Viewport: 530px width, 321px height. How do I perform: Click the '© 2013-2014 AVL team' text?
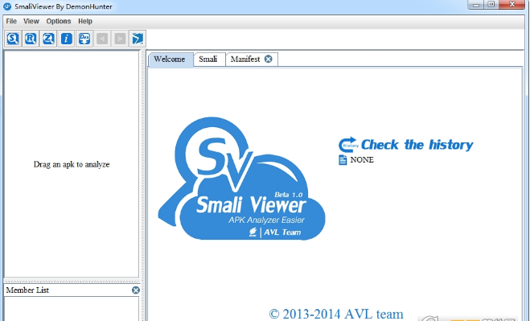tap(336, 314)
